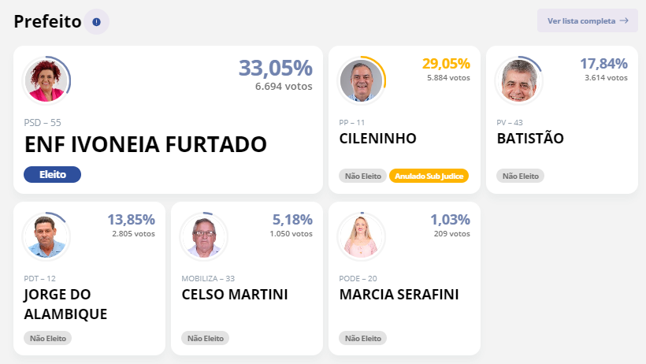Click the Eleito badge
The width and height of the screenshot is (646, 364).
(x=52, y=174)
